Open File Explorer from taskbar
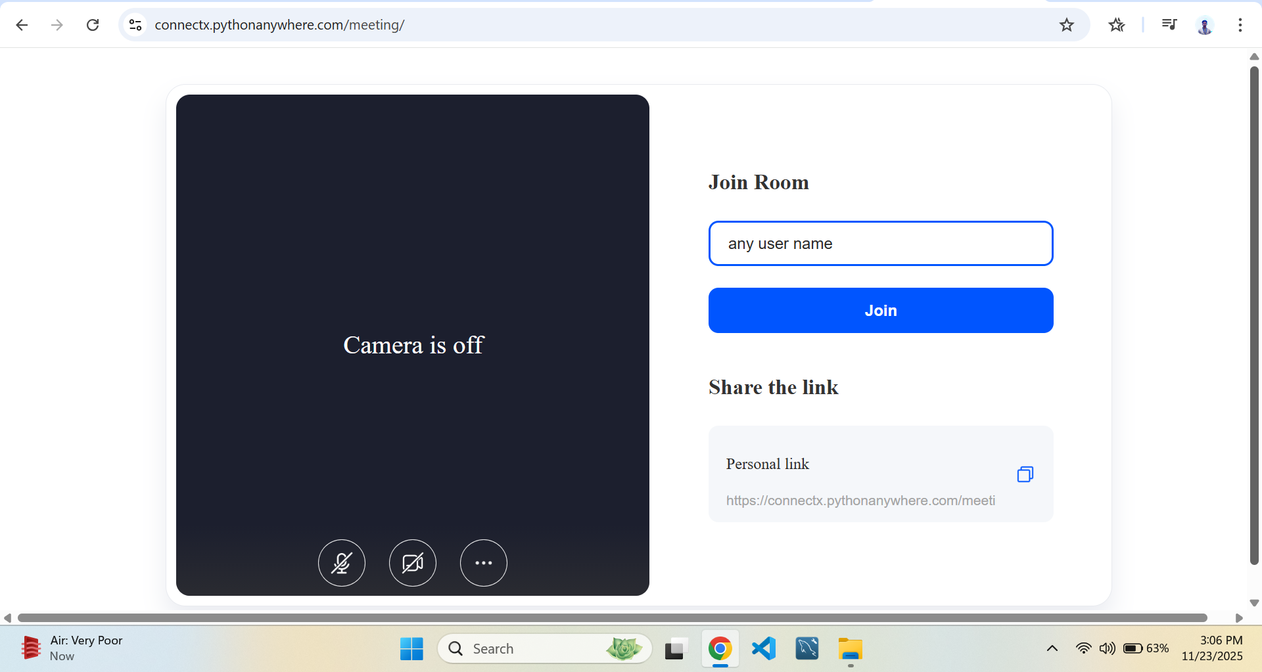The width and height of the screenshot is (1262, 672). pyautogui.click(x=850, y=648)
